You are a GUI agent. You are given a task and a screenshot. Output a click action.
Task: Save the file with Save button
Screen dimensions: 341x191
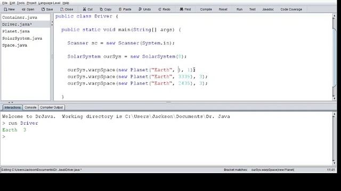(47, 10)
